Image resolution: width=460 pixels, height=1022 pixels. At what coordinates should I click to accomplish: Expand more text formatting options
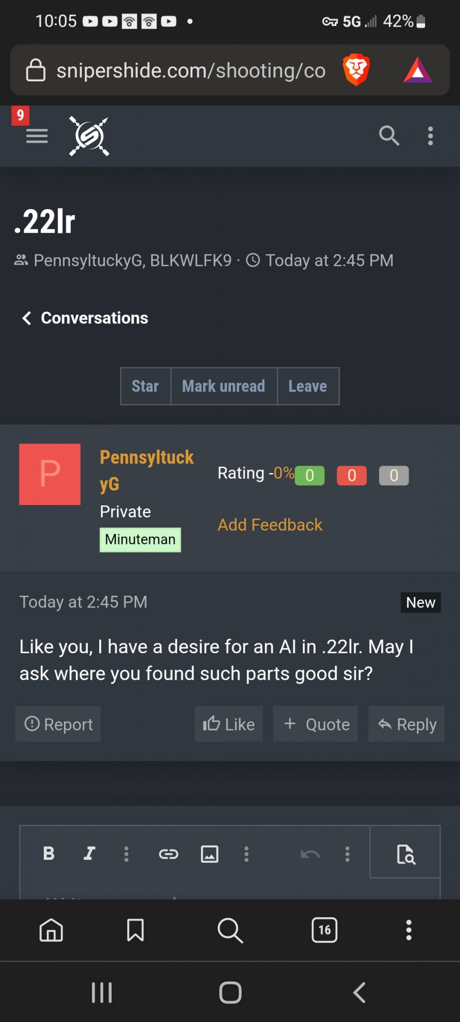click(x=126, y=854)
